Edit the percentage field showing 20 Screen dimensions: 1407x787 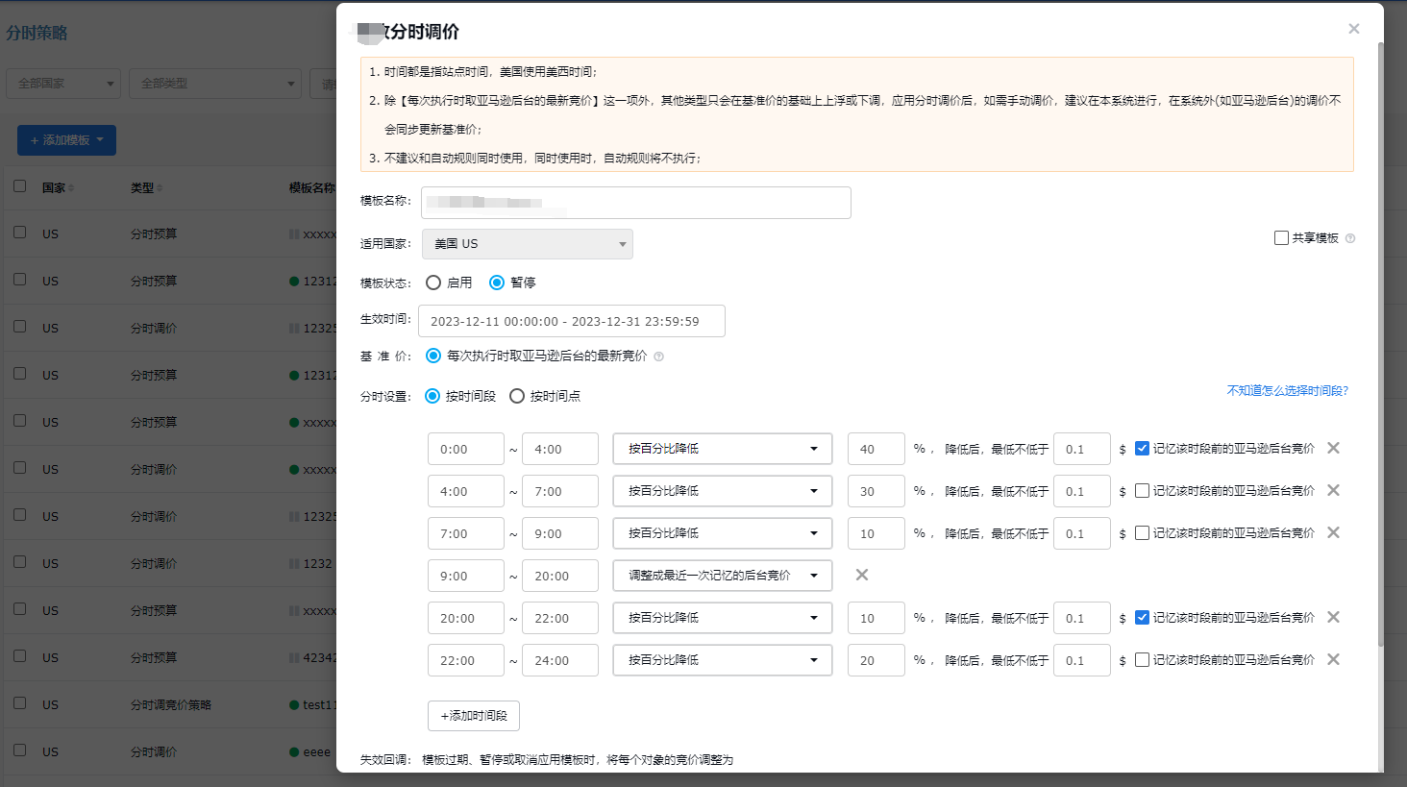click(x=876, y=660)
